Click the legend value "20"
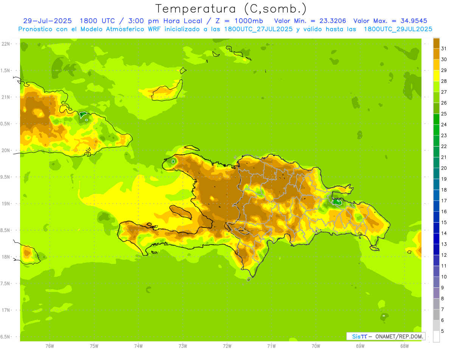 pyautogui.click(x=444, y=168)
